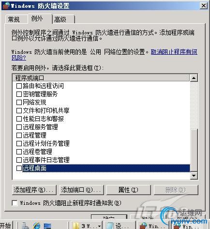
Task: Check the 文件和打印机共享 checkbox
Action: [x=19, y=110]
